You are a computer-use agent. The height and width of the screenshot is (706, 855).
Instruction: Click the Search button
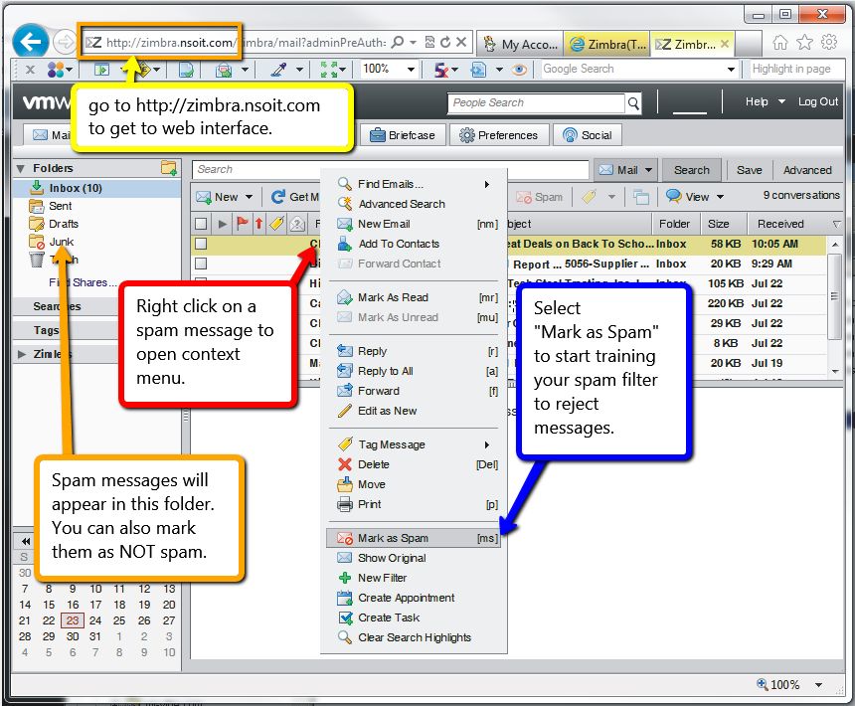point(691,170)
